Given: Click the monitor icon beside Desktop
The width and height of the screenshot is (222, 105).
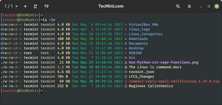Looking at the screenshot, I should (x=125, y=48).
